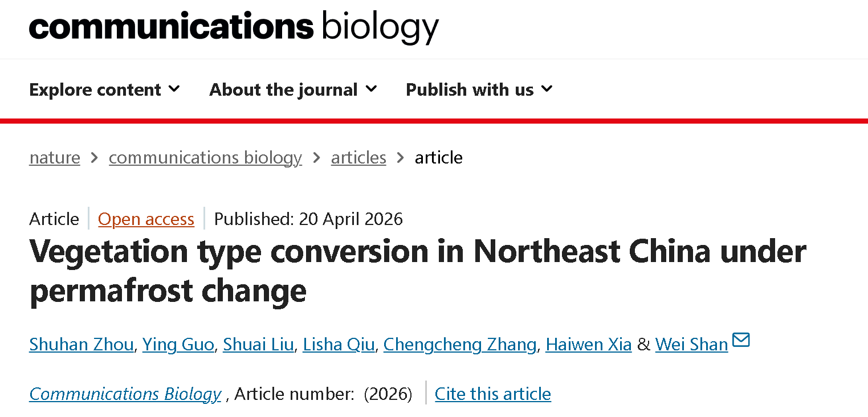This screenshot has height=417, width=868.
Task: Expand the Explore content menu
Action: tap(104, 89)
